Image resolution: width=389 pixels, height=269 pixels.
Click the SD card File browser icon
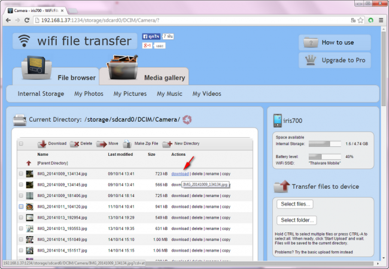click(x=37, y=68)
